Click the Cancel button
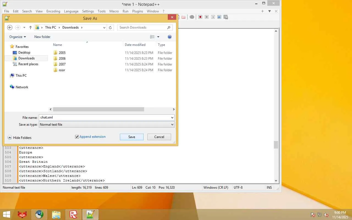 click(x=159, y=137)
